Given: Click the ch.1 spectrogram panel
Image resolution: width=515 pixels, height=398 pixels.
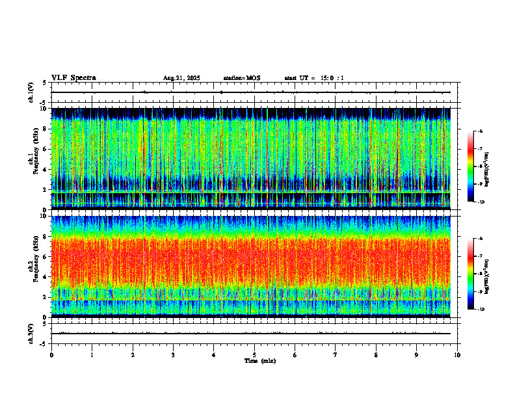Looking at the screenshot, I should click(x=251, y=159).
